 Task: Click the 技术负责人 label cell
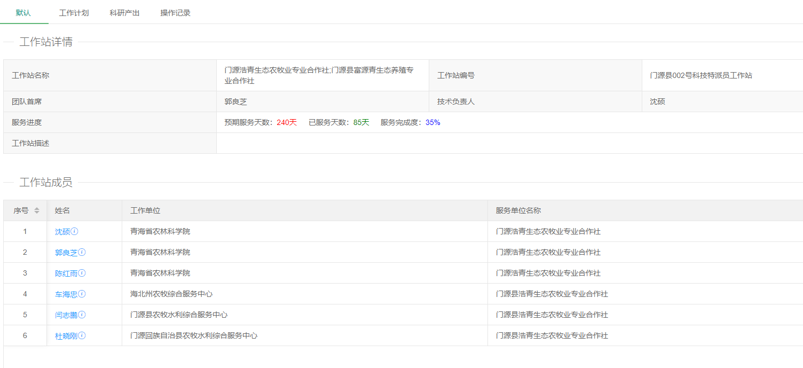coord(536,101)
